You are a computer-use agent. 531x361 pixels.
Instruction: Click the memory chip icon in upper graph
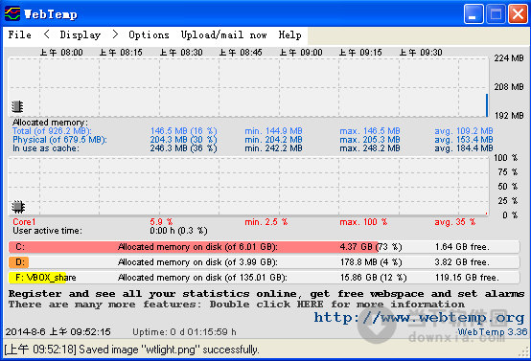(x=17, y=106)
